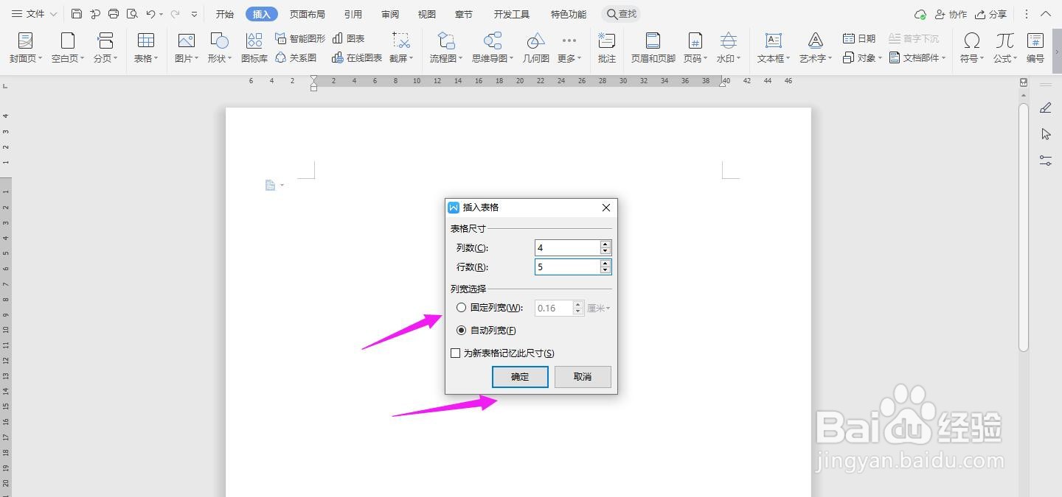Insert a Mind Map (思维导图)
This screenshot has width=1062, height=497.
(x=493, y=47)
